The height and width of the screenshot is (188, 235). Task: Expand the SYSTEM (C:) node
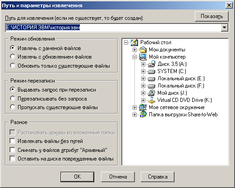coord(143,72)
